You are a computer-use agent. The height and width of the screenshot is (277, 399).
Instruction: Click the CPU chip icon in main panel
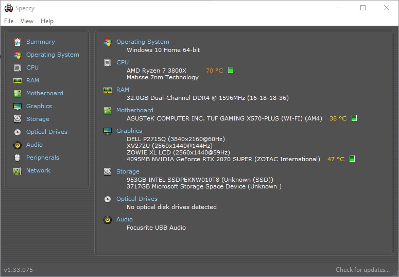coord(108,63)
